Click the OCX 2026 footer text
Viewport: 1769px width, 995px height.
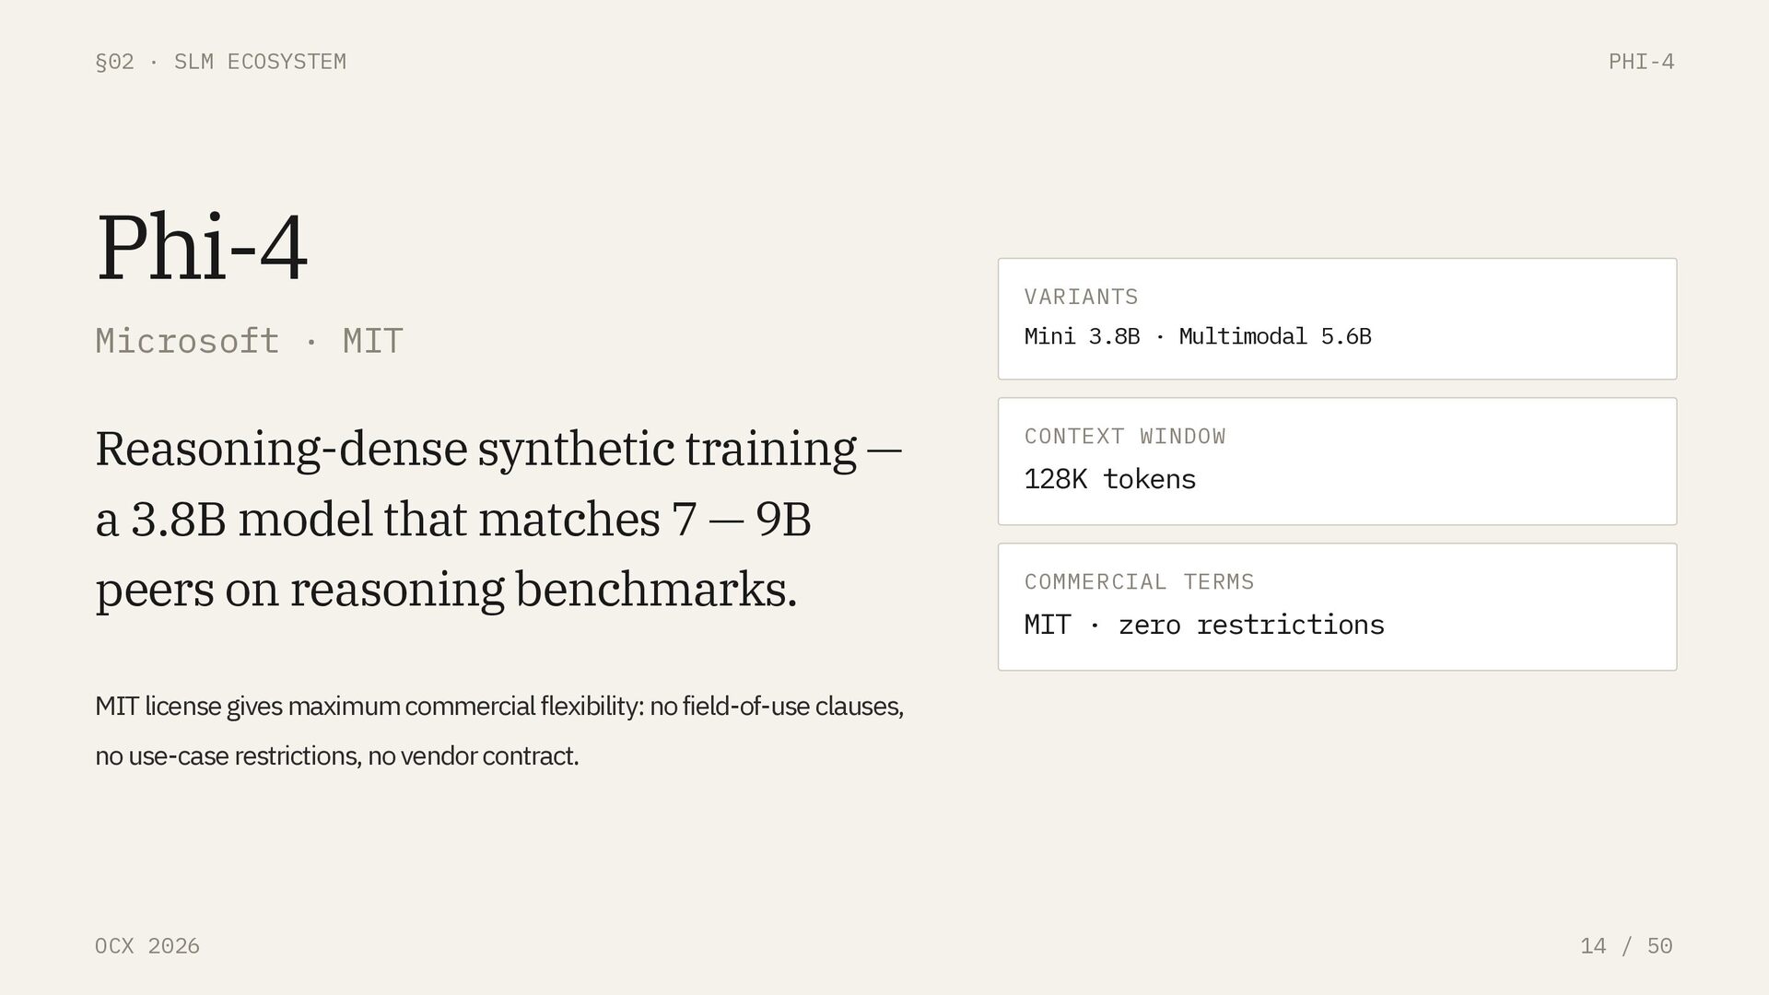pyautogui.click(x=147, y=946)
